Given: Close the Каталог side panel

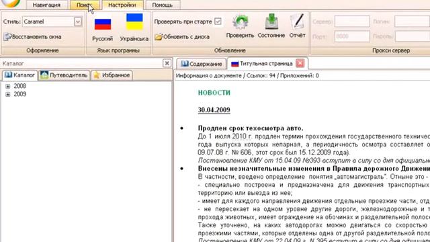Looking at the screenshot, I should click(167, 63).
